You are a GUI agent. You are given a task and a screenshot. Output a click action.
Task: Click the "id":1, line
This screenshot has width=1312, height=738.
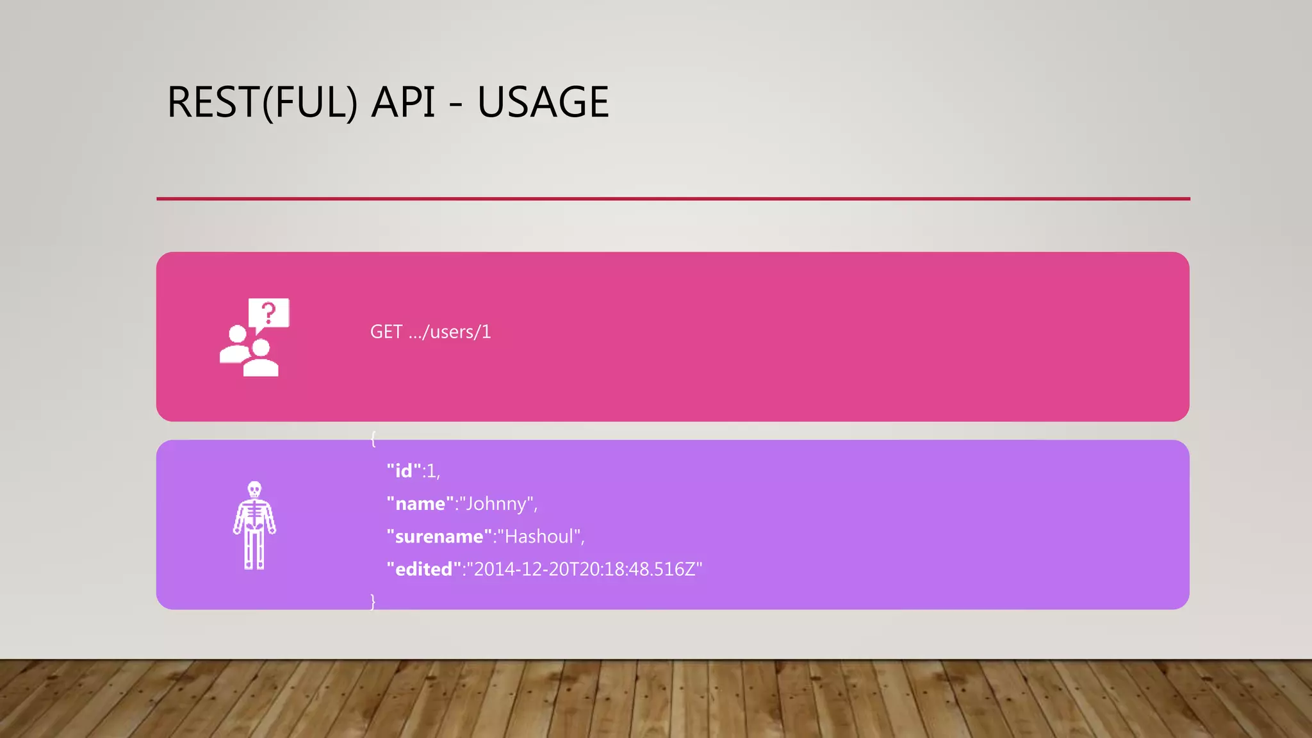point(413,471)
